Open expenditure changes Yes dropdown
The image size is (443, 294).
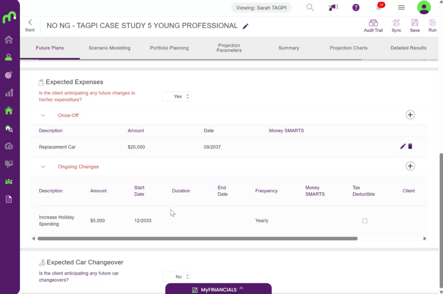(x=177, y=96)
